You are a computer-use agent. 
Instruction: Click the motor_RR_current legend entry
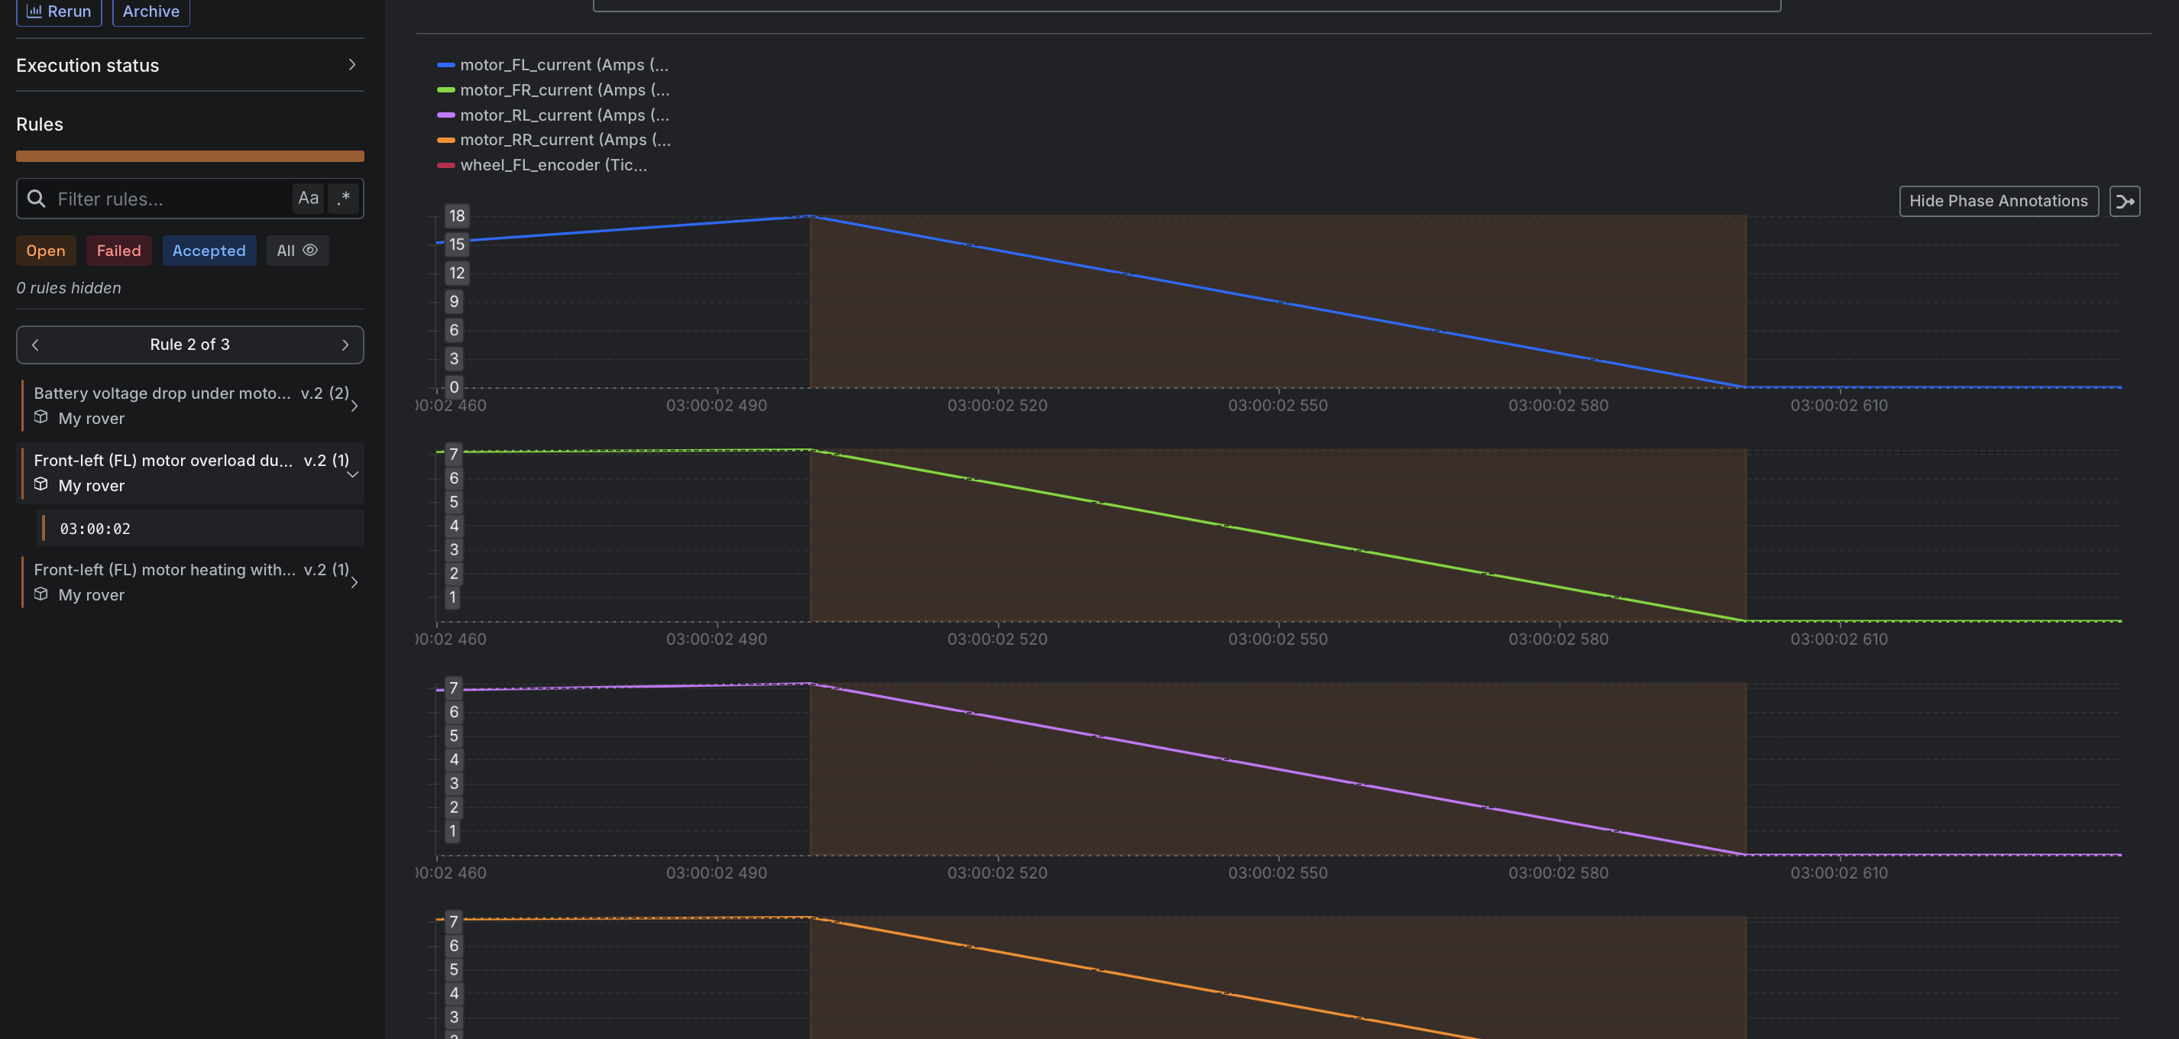pos(553,140)
